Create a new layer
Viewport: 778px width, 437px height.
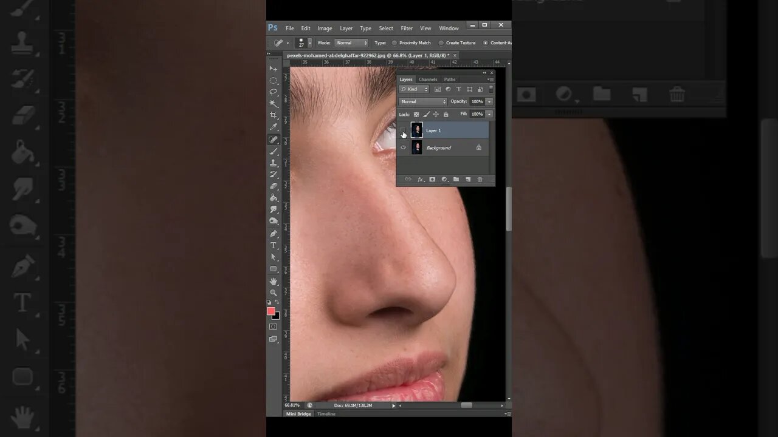(467, 179)
